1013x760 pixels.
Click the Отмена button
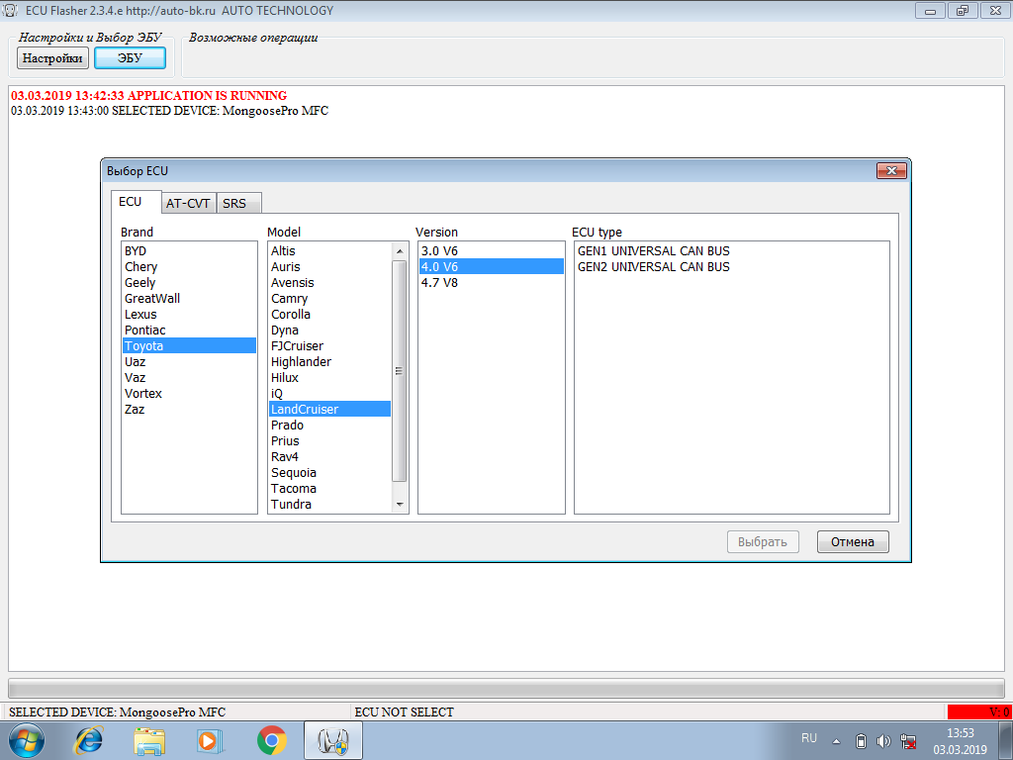(853, 541)
